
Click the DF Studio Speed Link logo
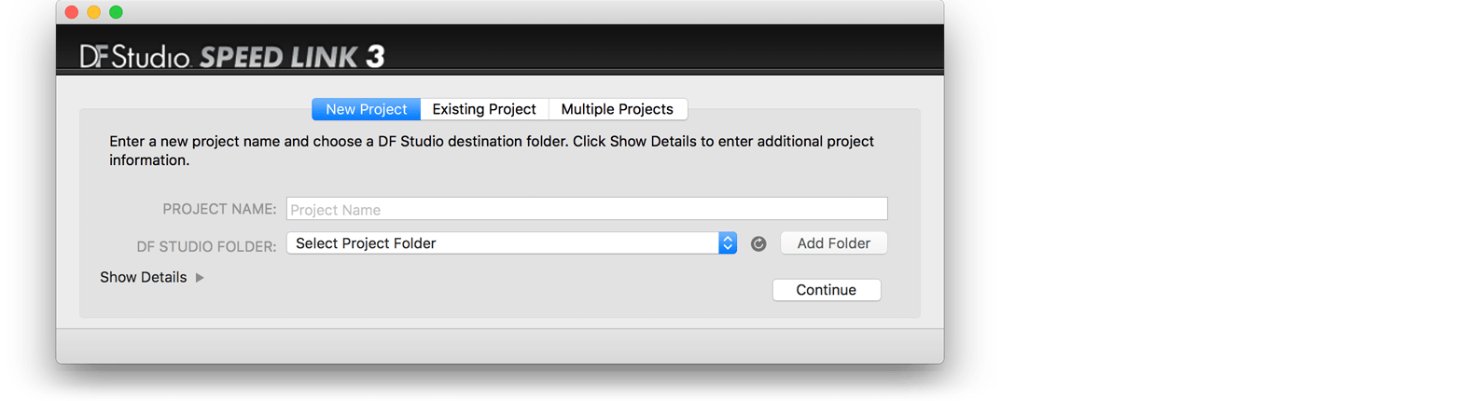pos(232,56)
